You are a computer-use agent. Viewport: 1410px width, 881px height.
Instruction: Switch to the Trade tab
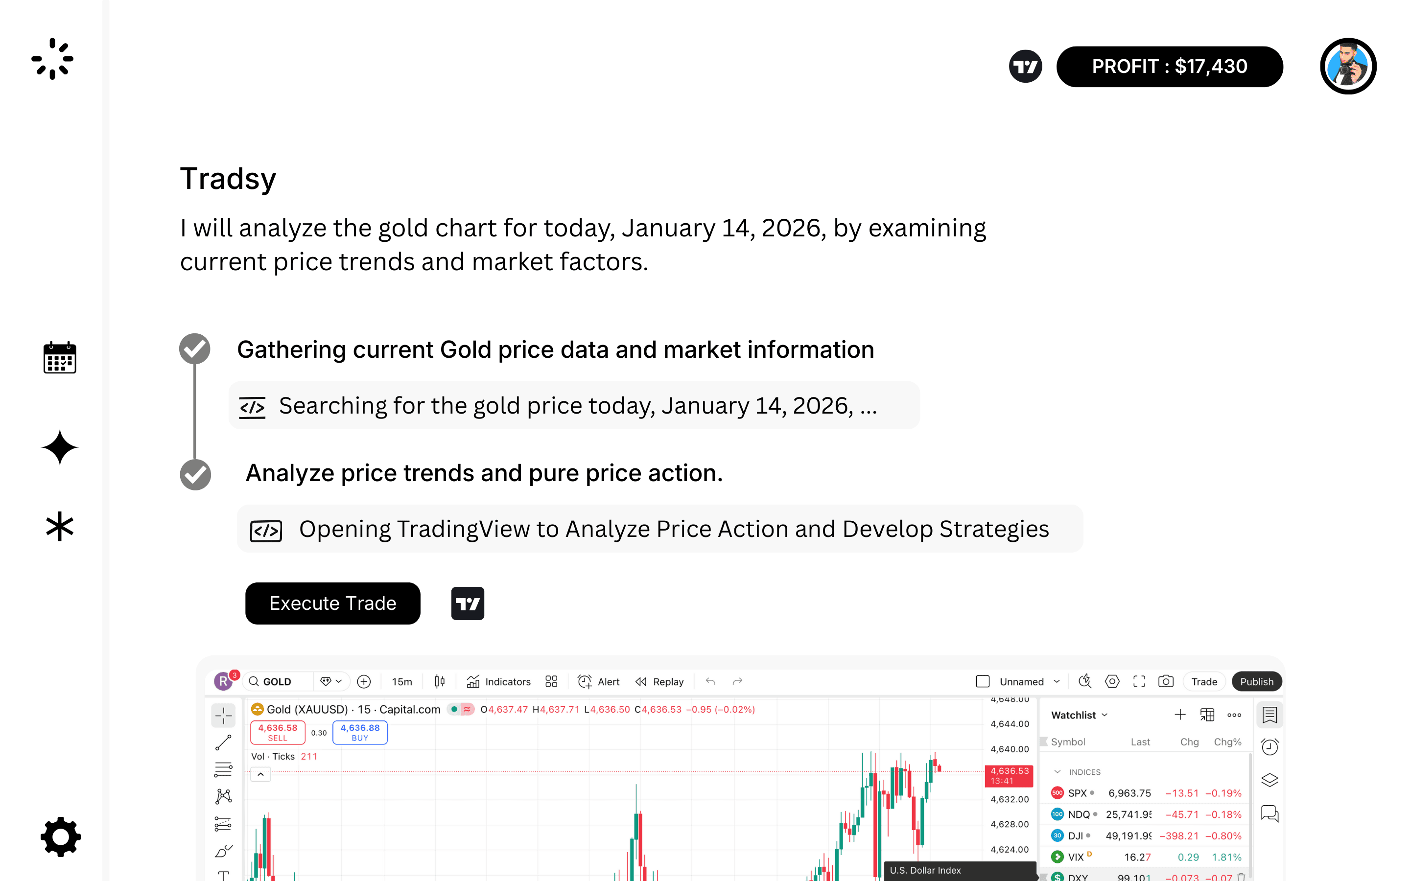(1204, 681)
